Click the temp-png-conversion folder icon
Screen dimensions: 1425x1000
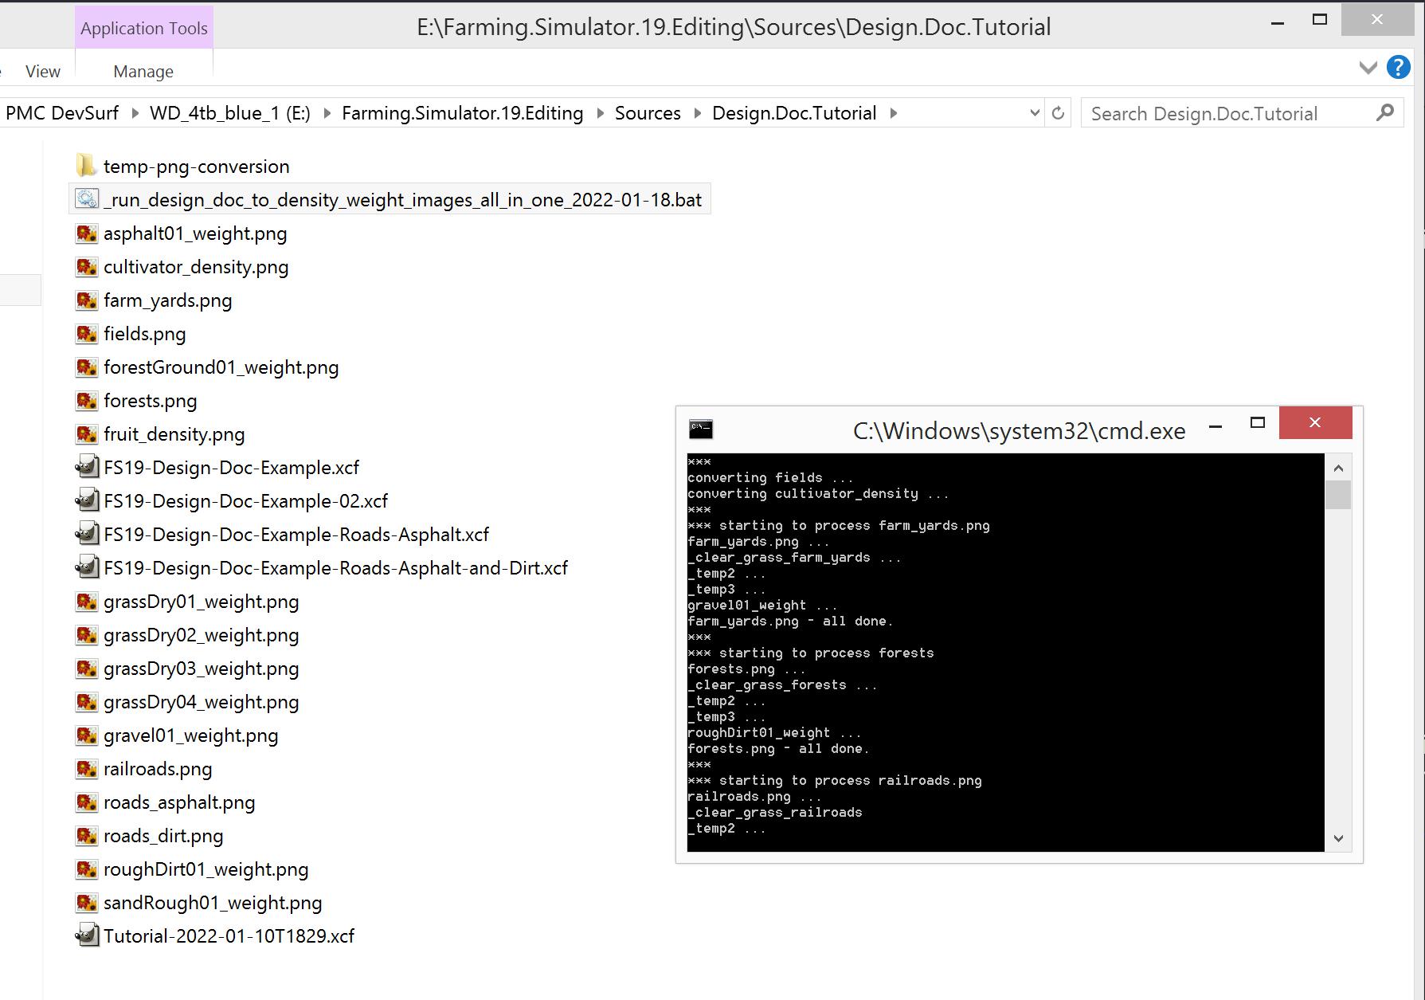point(86,166)
